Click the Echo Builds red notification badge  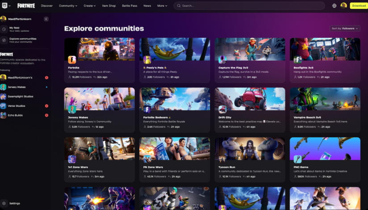[46, 115]
